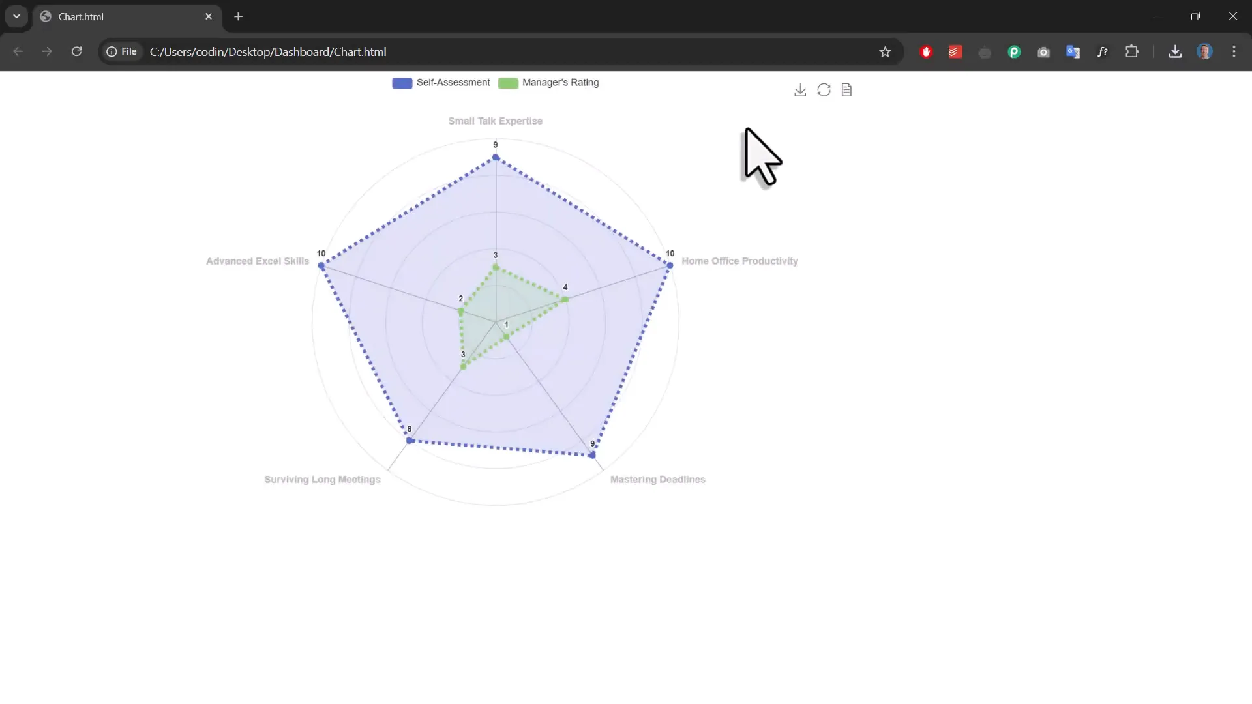Hide Self-Assessment data by clicking its blue swatch
Screen dimensions: 1252x704
click(x=401, y=83)
